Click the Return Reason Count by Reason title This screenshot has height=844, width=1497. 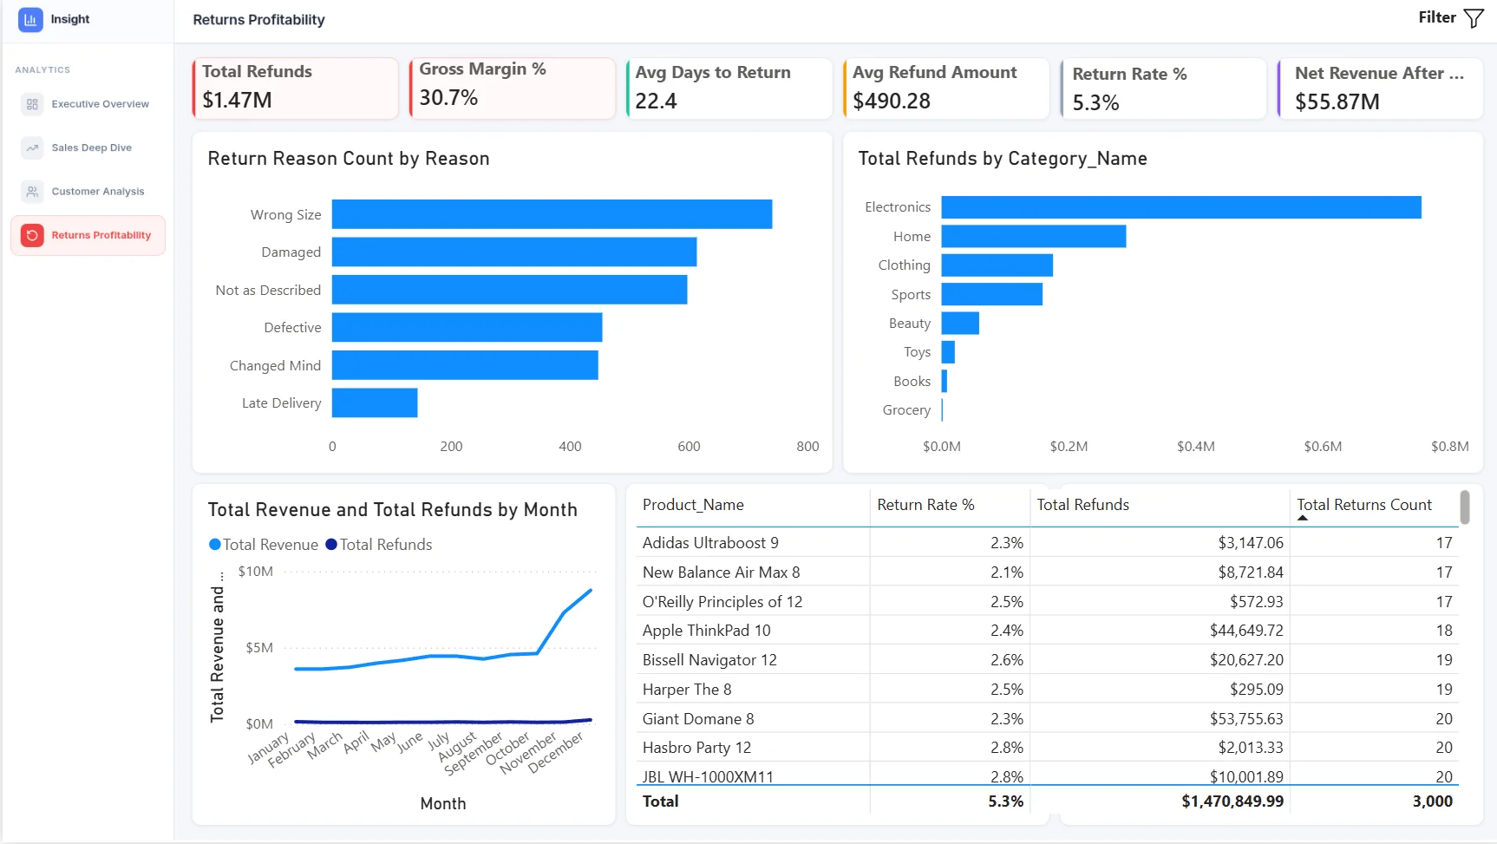pos(349,159)
